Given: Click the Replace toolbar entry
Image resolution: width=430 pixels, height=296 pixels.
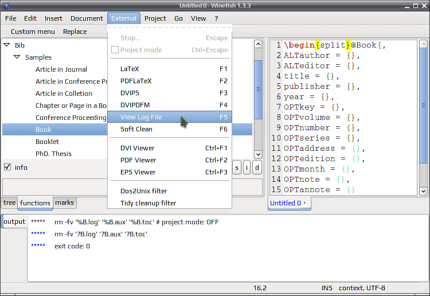Looking at the screenshot, I should (75, 32).
